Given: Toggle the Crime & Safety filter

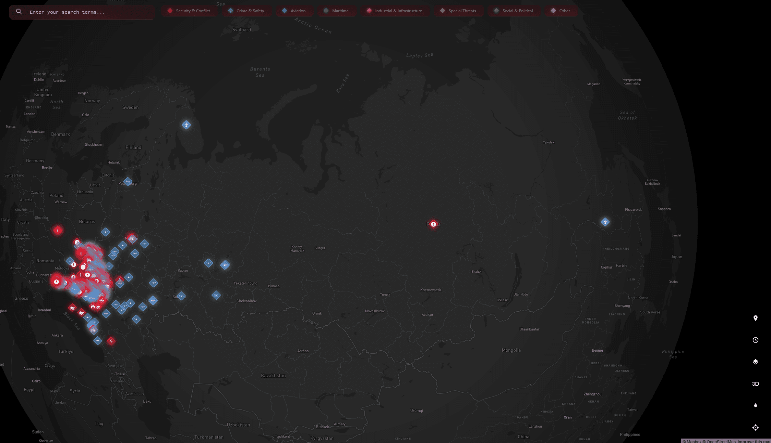Looking at the screenshot, I should [246, 11].
